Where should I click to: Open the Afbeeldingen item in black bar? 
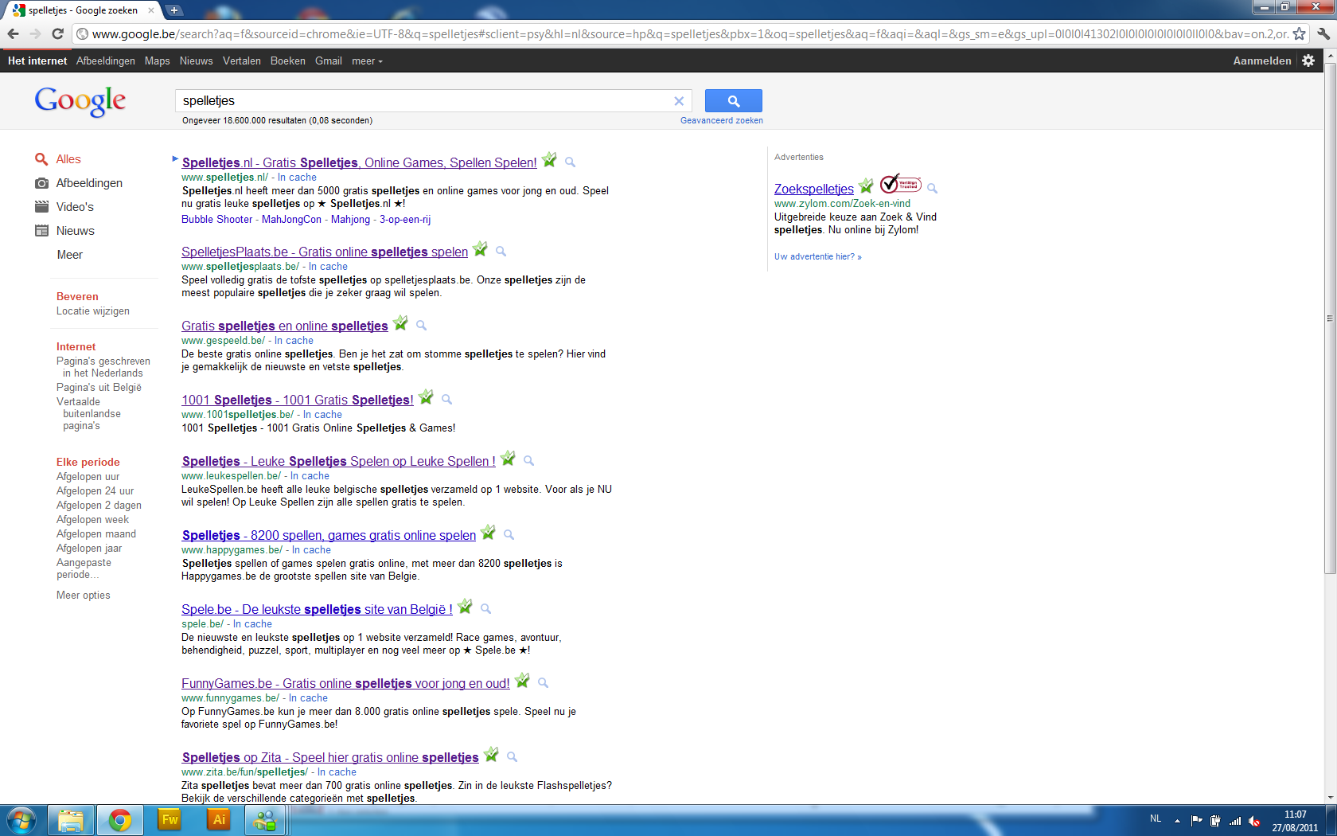106,61
